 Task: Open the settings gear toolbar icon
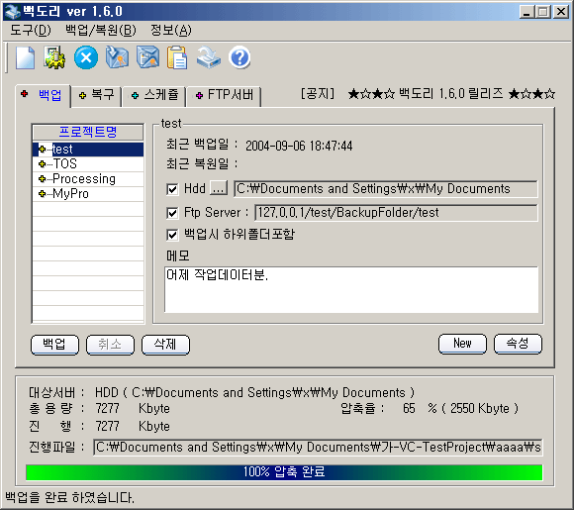(54, 57)
